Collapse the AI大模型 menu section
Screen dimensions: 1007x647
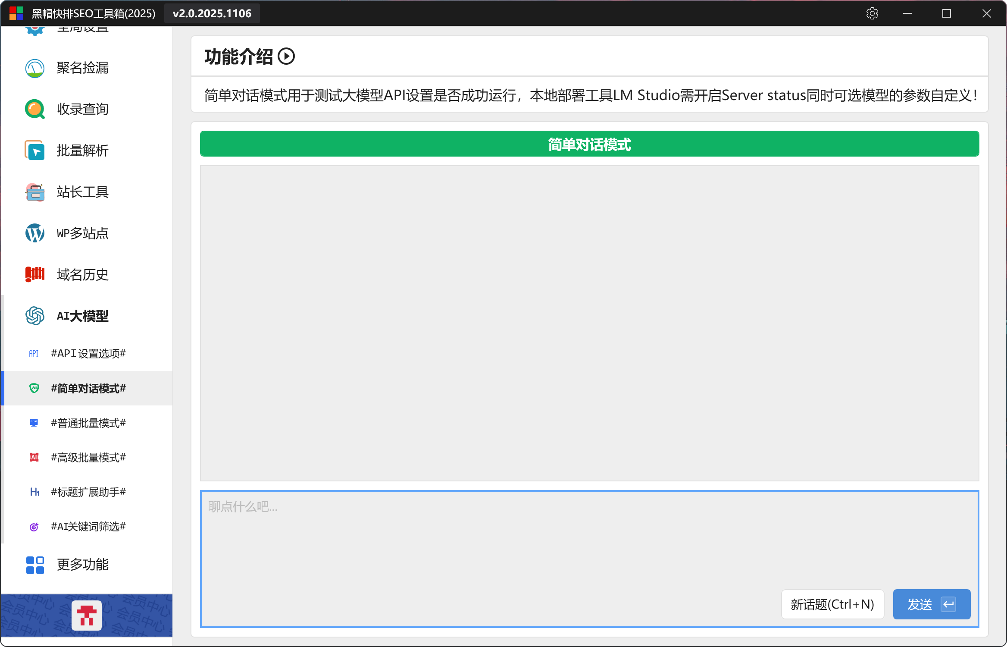pyautogui.click(x=82, y=316)
